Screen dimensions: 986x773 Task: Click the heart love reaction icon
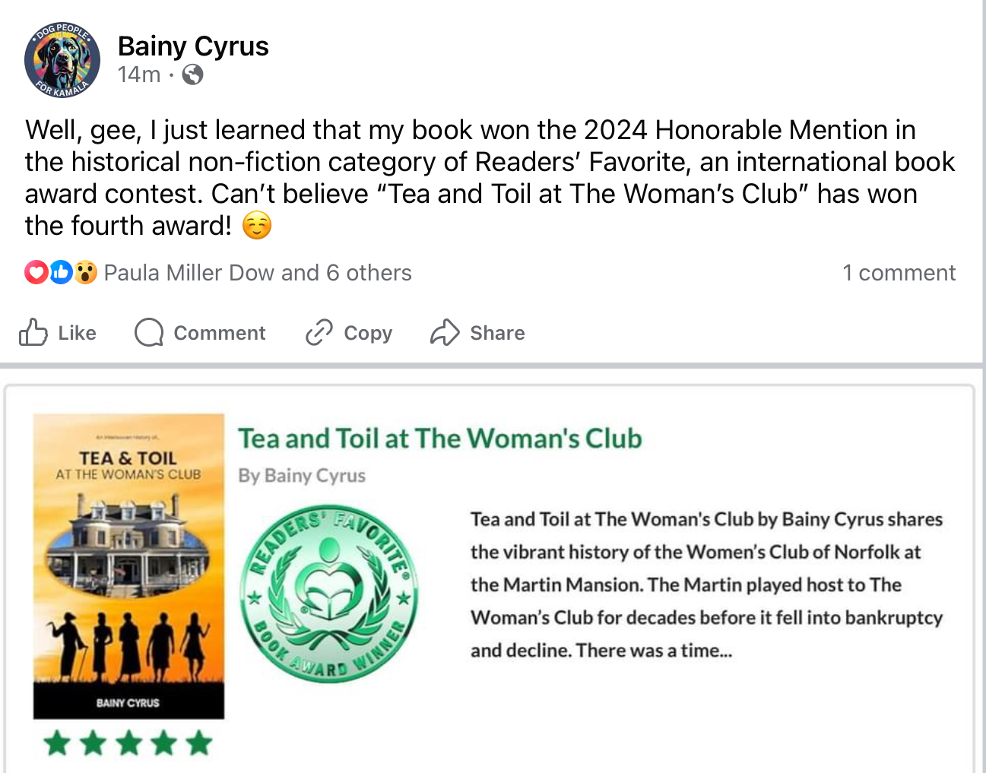(36, 272)
